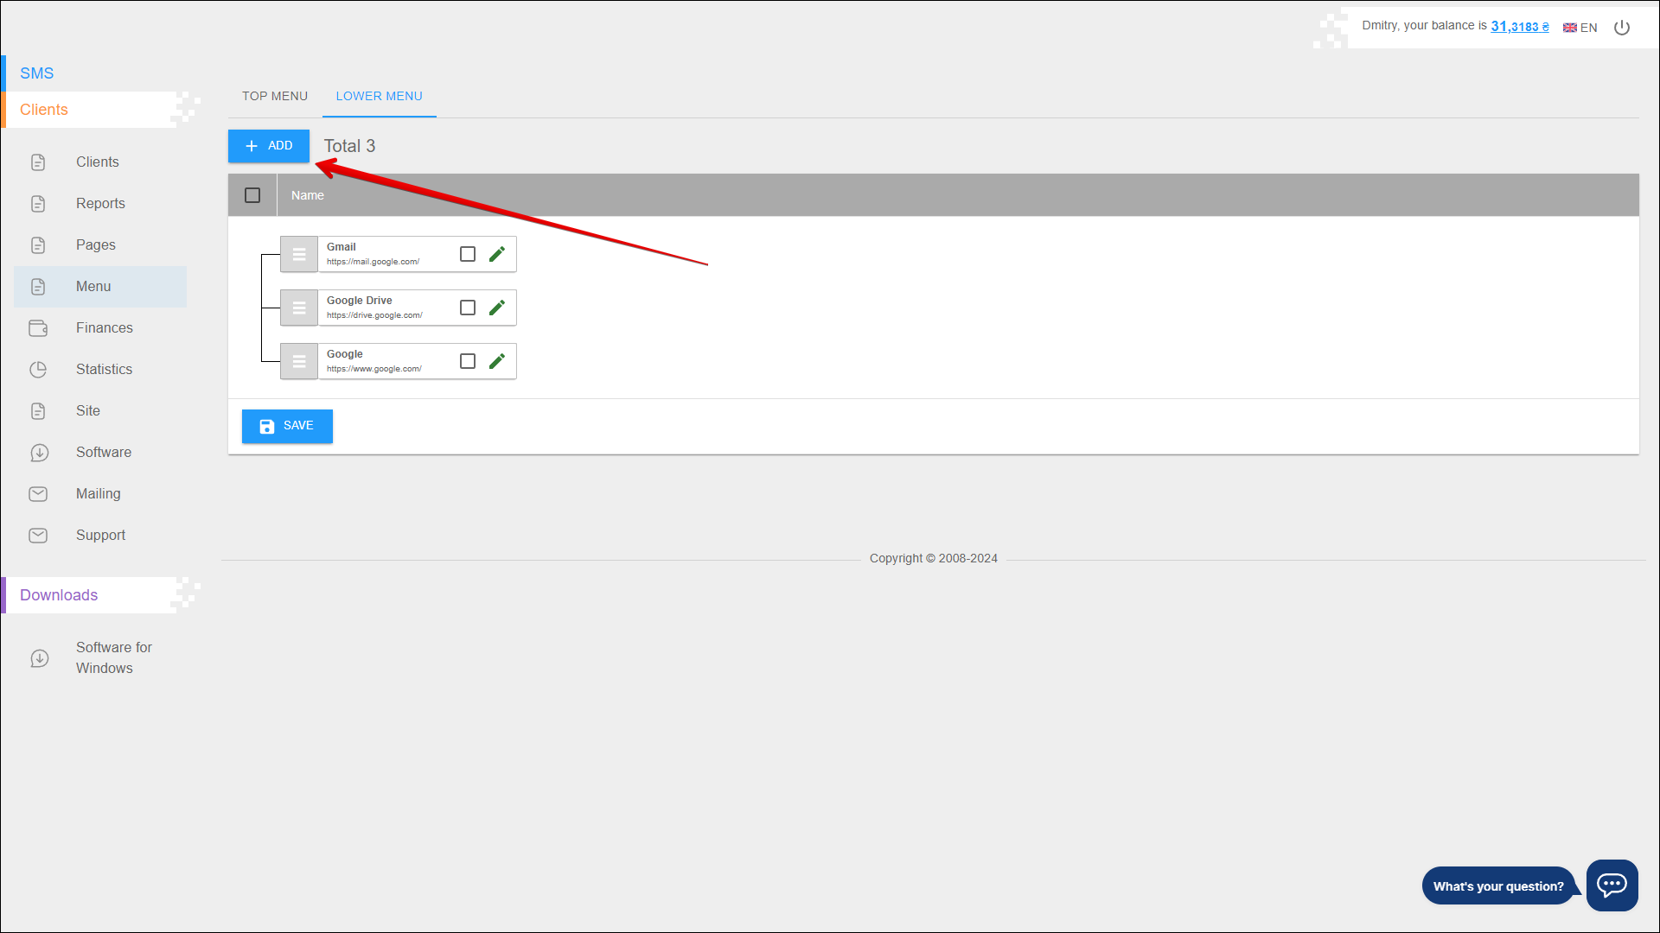Viewport: 1660px width, 933px height.
Task: Open Finances wallet section
Action: [104, 328]
